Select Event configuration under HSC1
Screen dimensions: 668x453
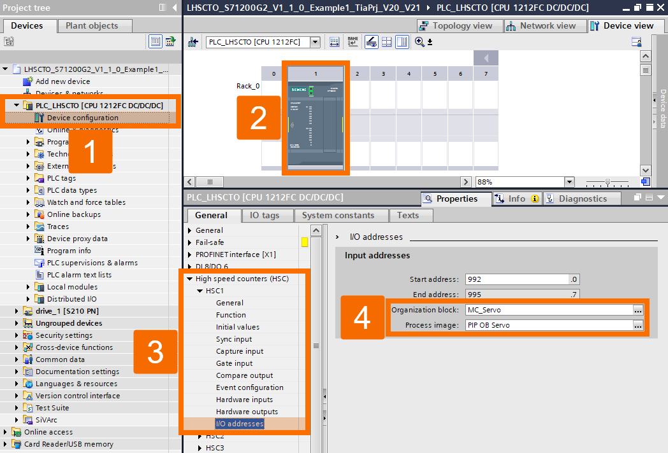[x=250, y=387]
